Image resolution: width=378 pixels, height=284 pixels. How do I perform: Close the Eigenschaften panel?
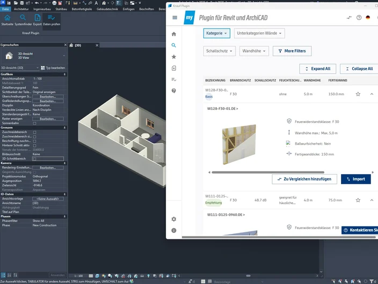coord(66,45)
